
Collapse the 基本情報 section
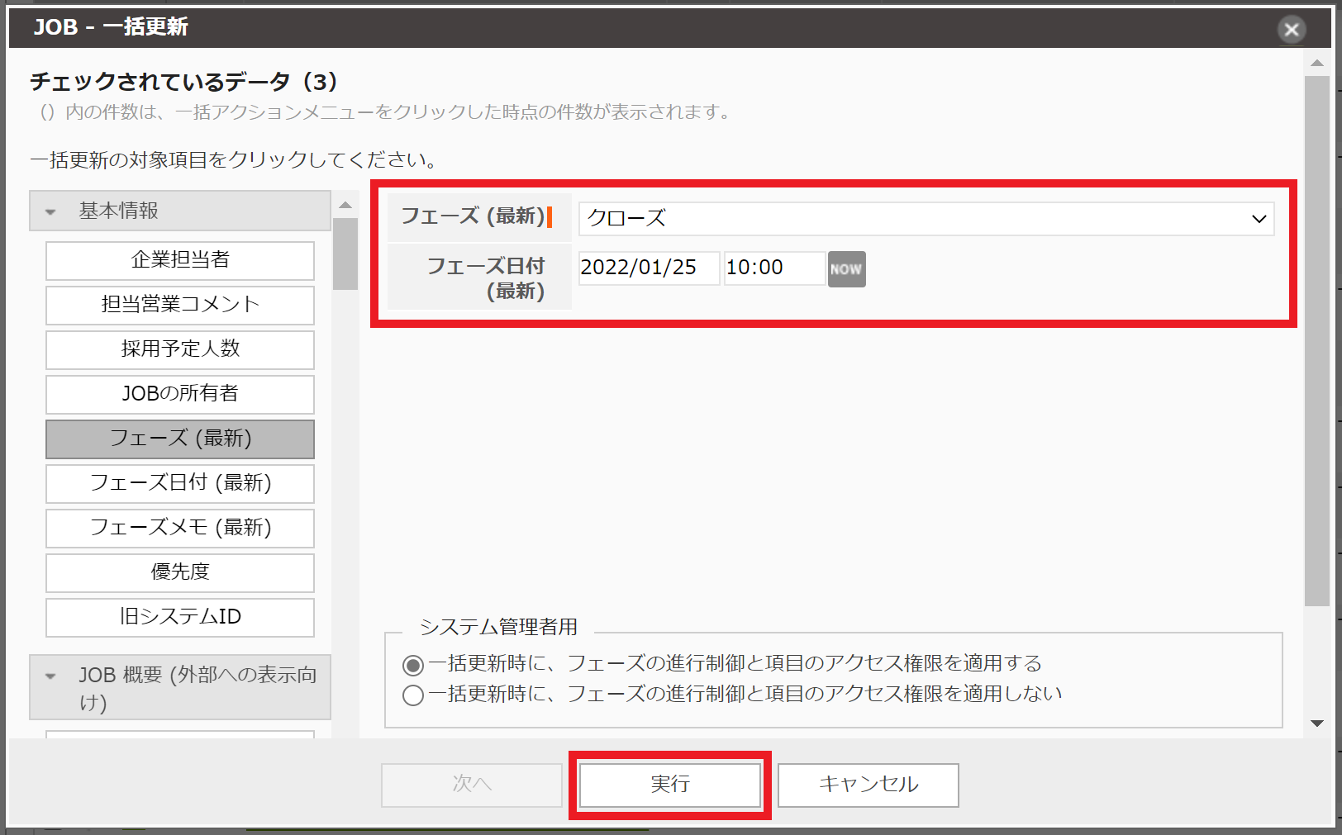click(51, 211)
